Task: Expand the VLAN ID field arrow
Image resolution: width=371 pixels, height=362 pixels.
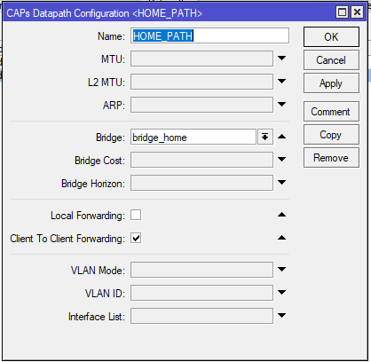Action: tap(282, 293)
